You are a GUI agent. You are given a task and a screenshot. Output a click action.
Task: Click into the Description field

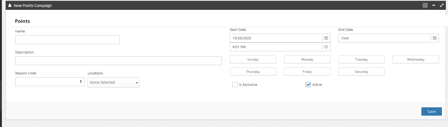(x=118, y=61)
